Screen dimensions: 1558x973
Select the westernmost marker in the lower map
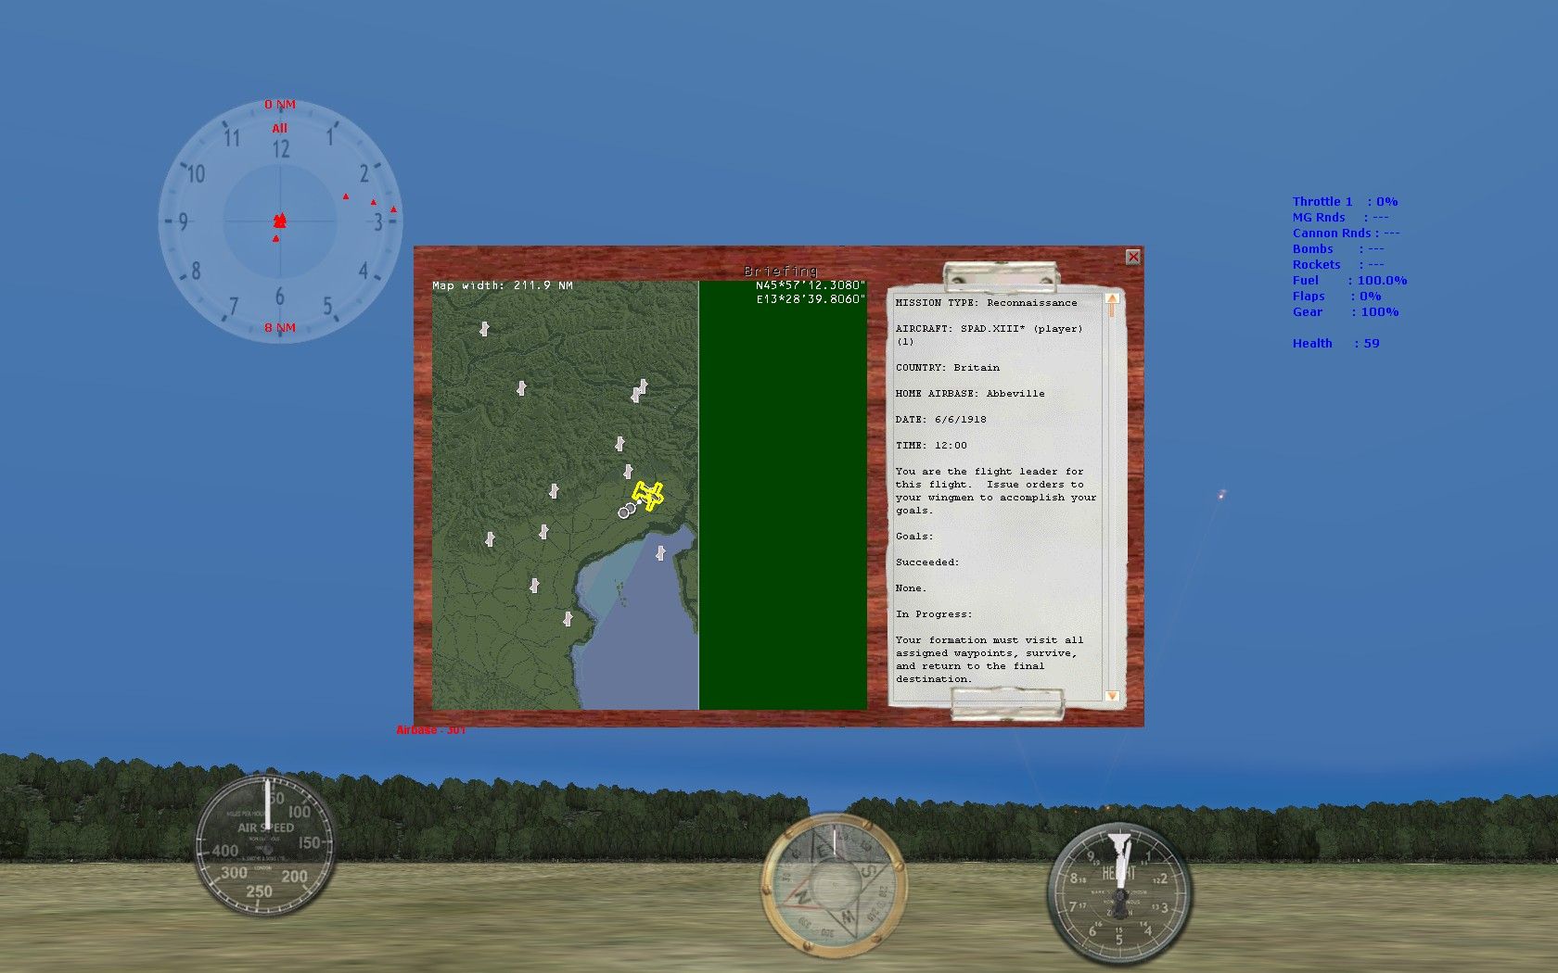[x=490, y=538]
